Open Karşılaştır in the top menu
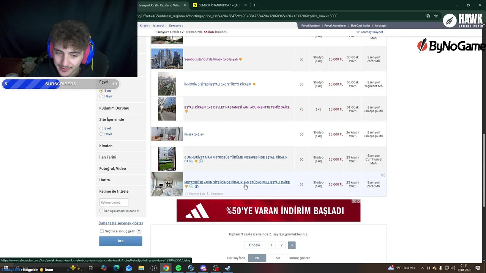Screen dimensions: 486x273 pos(380,26)
